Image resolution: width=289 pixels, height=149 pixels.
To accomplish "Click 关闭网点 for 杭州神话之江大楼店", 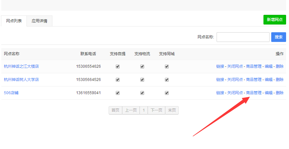I will [235, 66].
